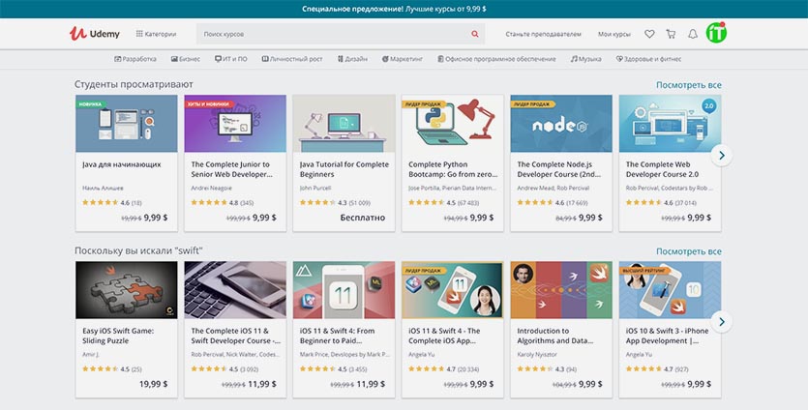Click Introduction to Algorithms and Data title
The width and height of the screenshot is (808, 410).
(x=555, y=336)
